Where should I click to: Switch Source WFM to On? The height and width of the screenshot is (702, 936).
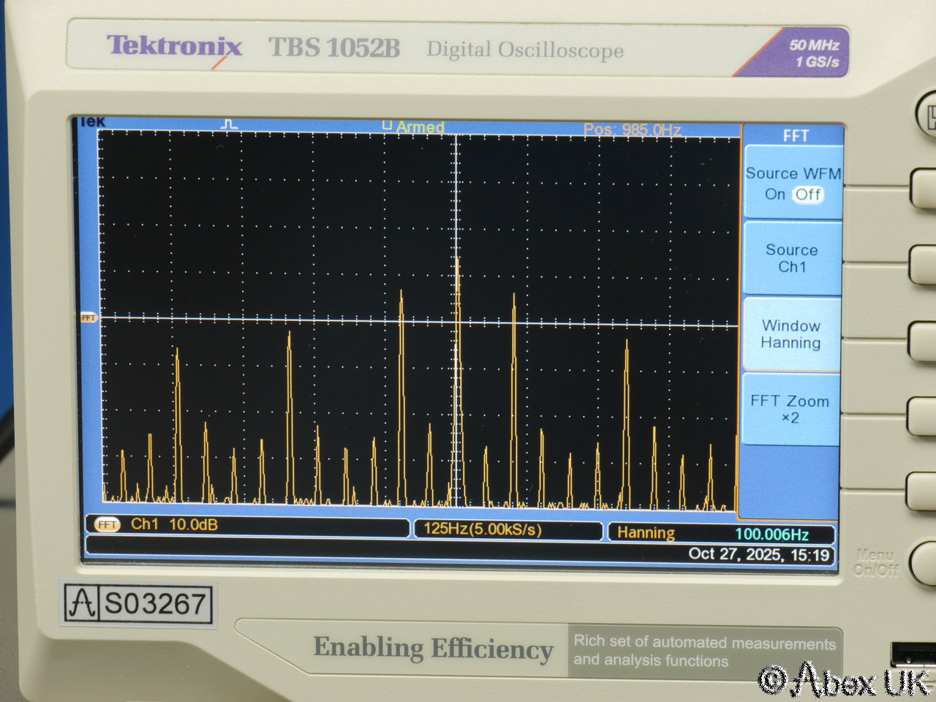774,195
